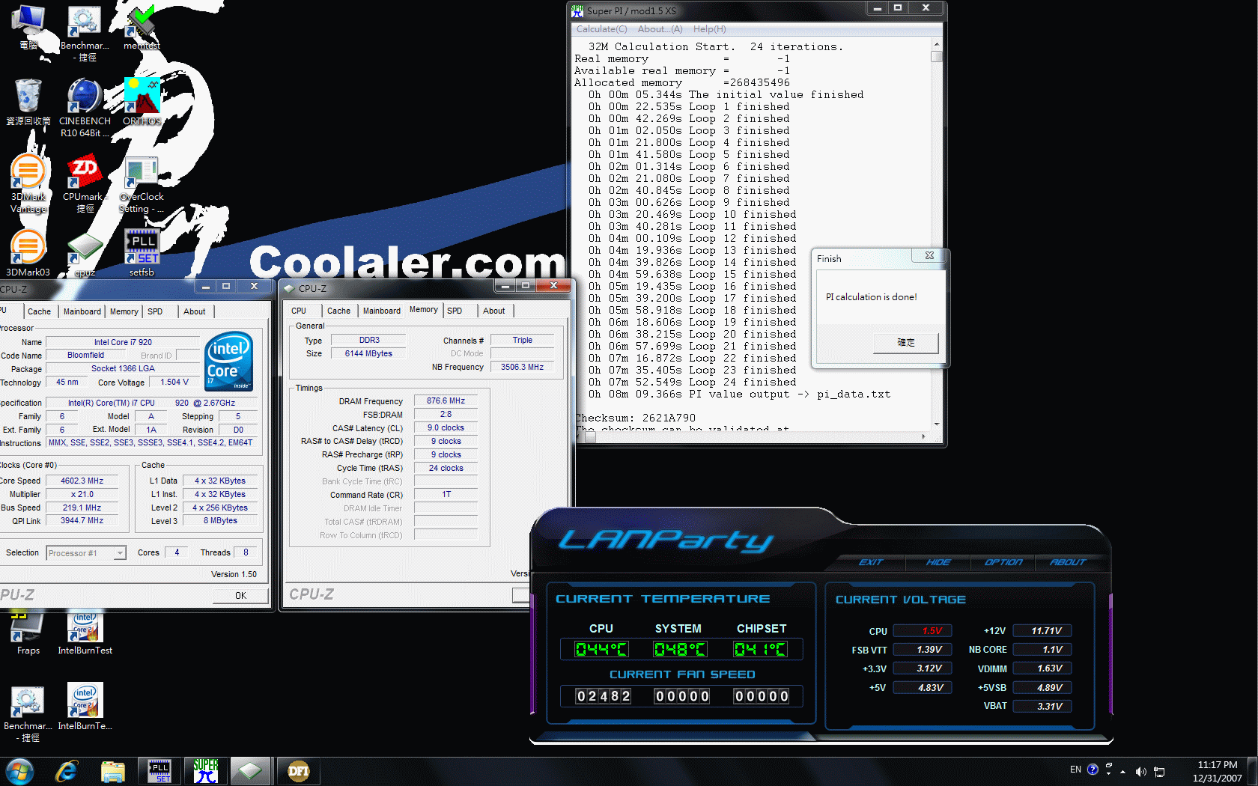Click Super PI vertical scrollbar down arrow
The height and width of the screenshot is (786, 1258).
[937, 424]
